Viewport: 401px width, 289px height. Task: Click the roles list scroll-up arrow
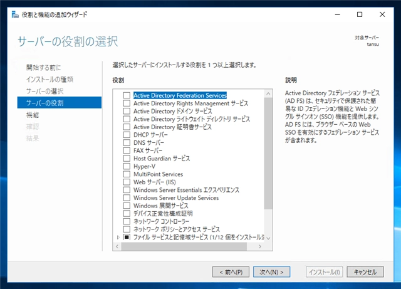[268, 93]
